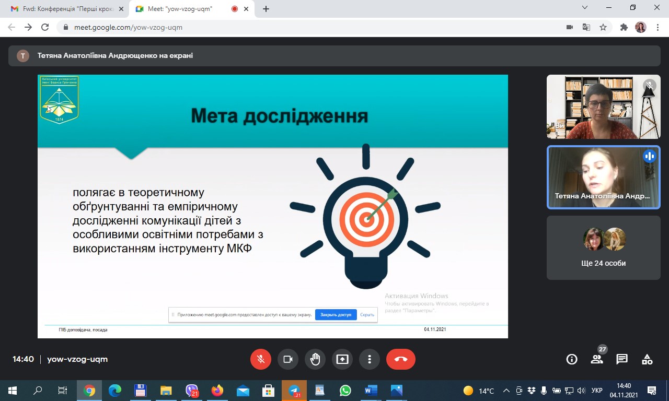Show the participants list with 27 people
669x401 pixels.
coord(596,359)
